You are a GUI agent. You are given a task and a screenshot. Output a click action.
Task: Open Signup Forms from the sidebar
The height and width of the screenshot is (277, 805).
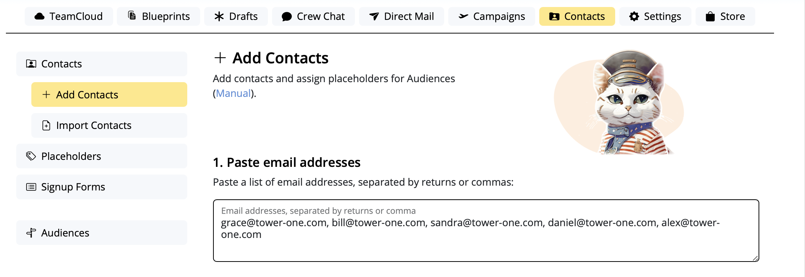(x=102, y=187)
